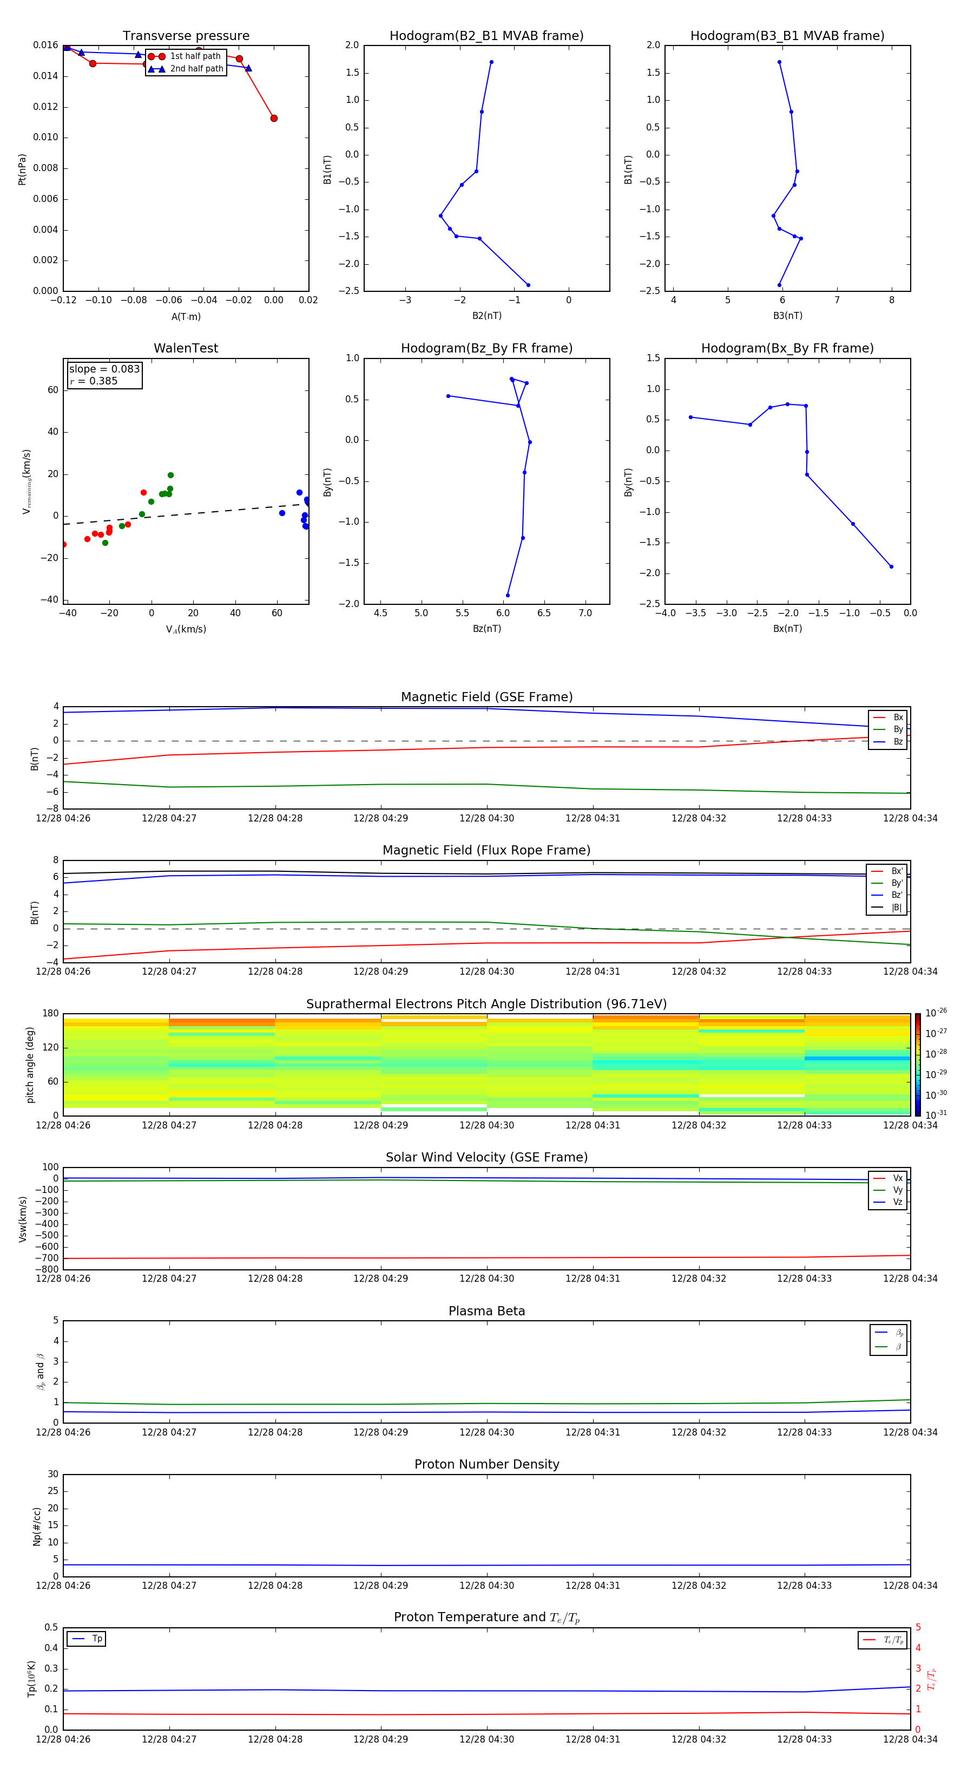Click the 'A(T·m)' axis label
This screenshot has height=1787, width=974.
(x=186, y=317)
